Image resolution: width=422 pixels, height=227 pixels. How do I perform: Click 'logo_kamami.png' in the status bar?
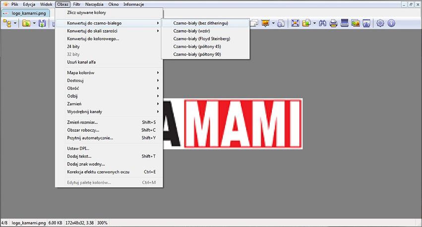coord(29,223)
